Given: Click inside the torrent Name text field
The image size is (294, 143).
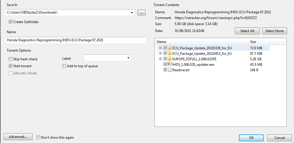Looking at the screenshot, I should tap(76, 40).
